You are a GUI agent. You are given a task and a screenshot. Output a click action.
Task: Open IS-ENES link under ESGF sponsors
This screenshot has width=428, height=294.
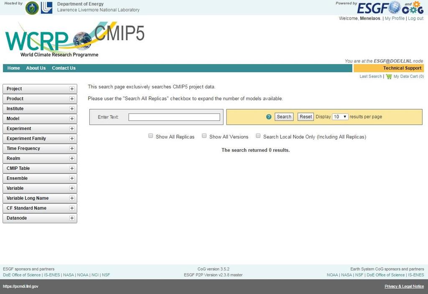[x=52, y=275]
